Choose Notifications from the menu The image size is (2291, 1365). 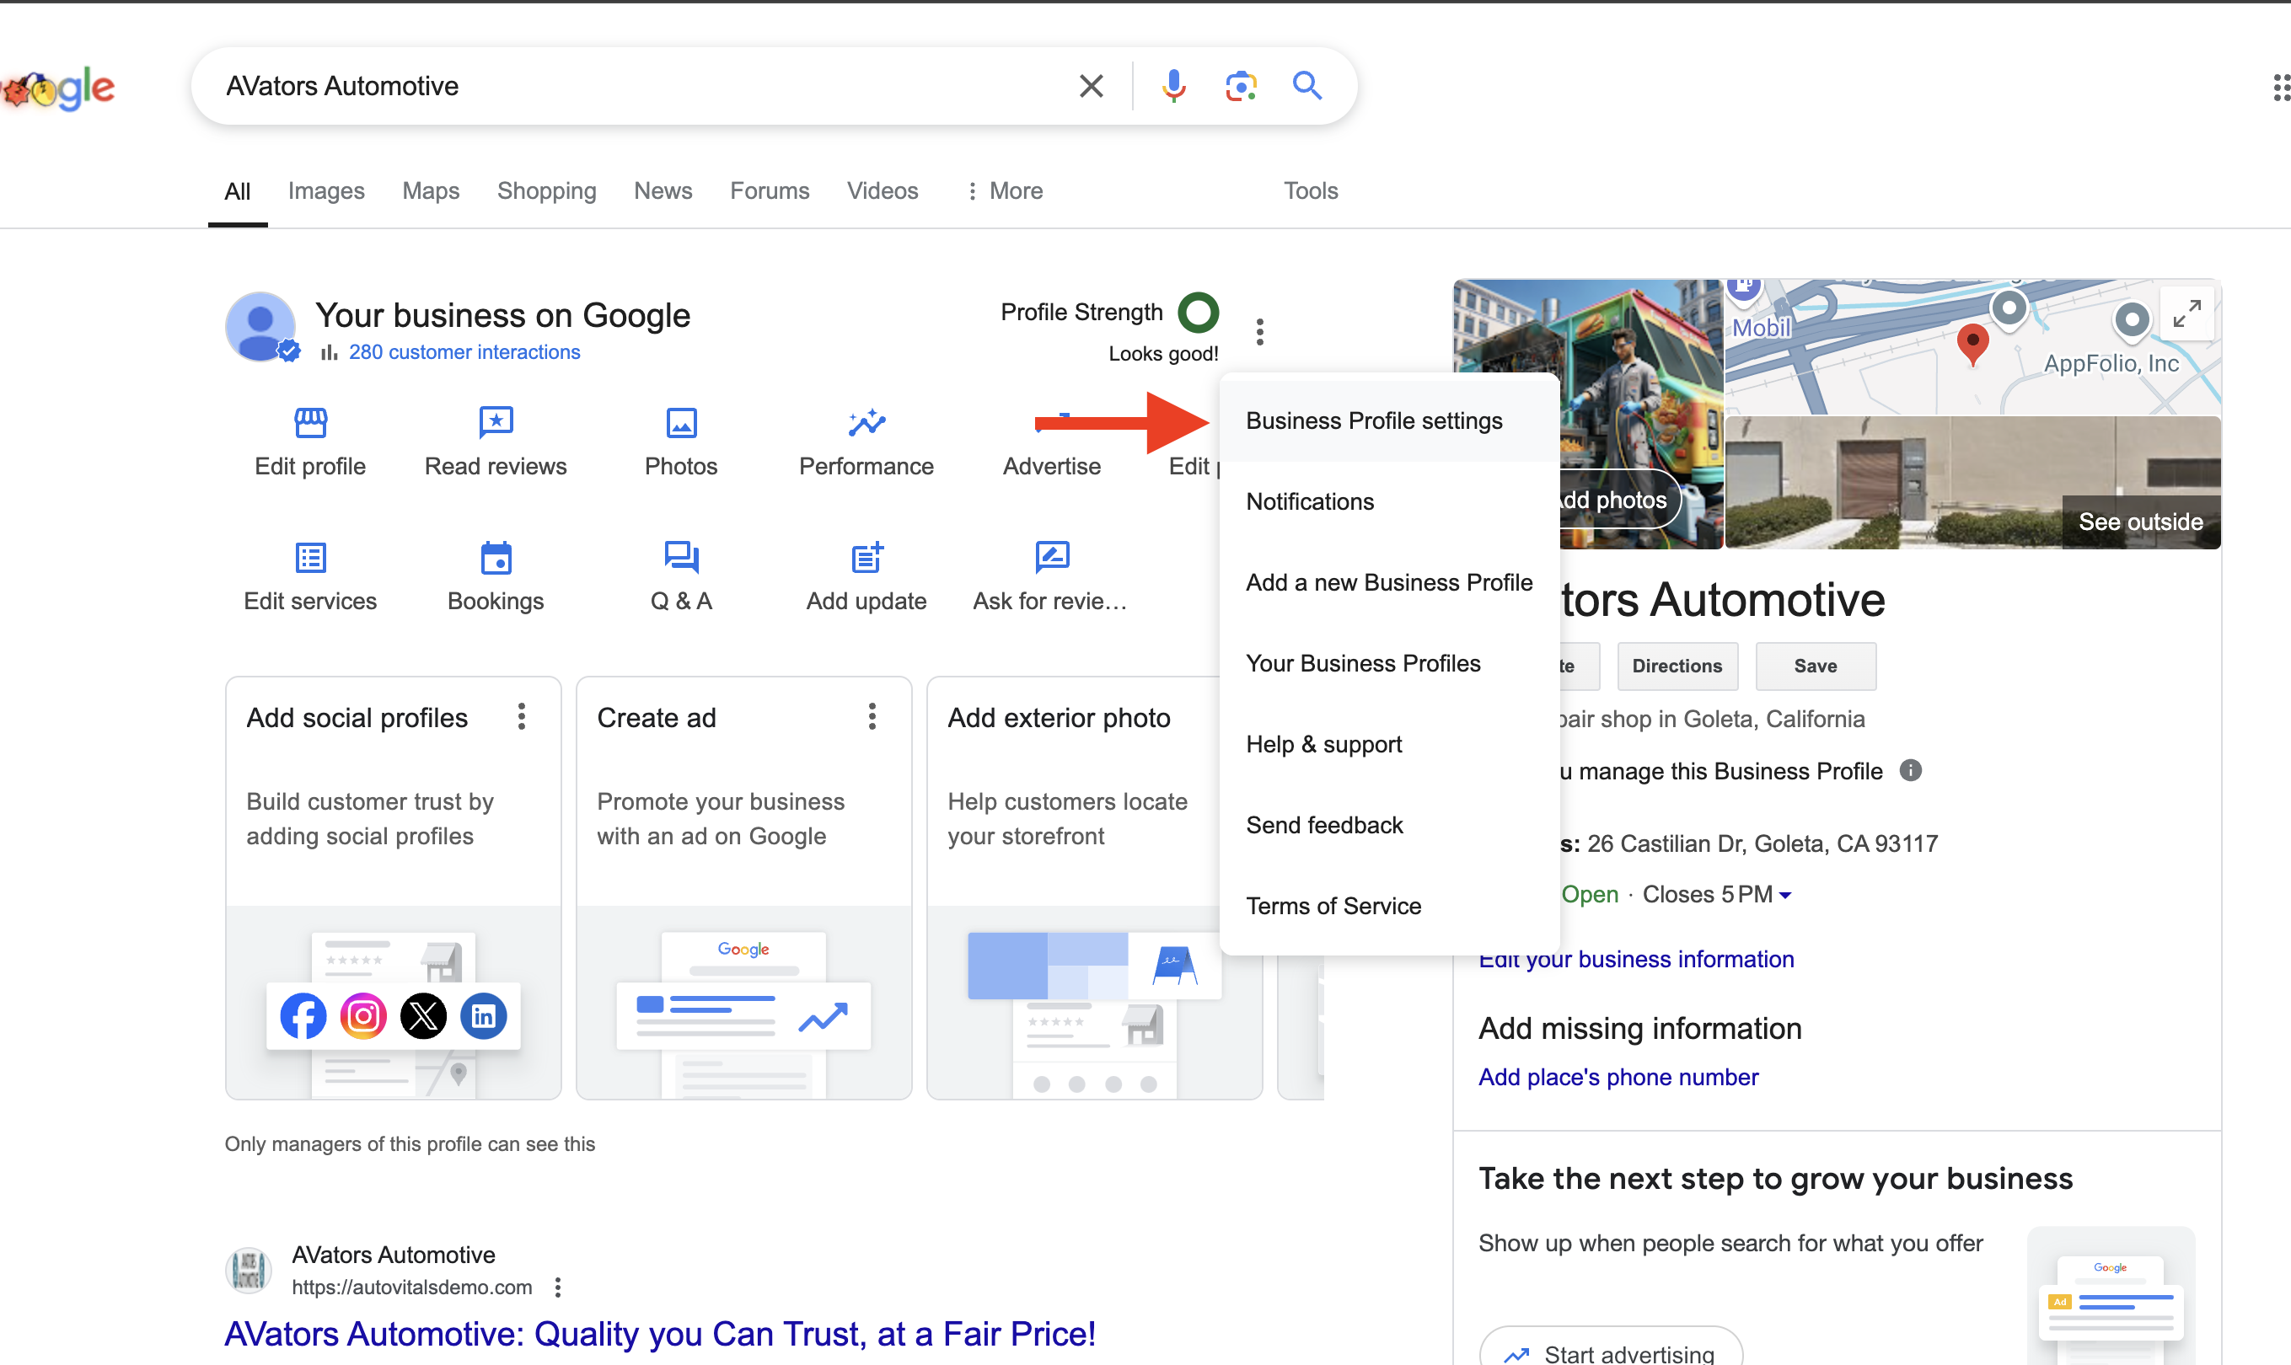[x=1389, y=501]
